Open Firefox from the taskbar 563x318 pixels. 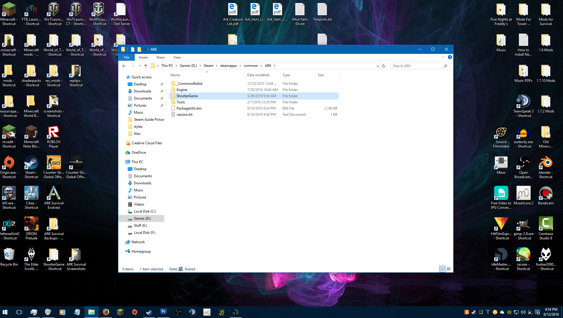(x=106, y=312)
